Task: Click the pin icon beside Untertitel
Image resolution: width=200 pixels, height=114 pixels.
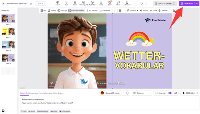Action: coord(176,93)
